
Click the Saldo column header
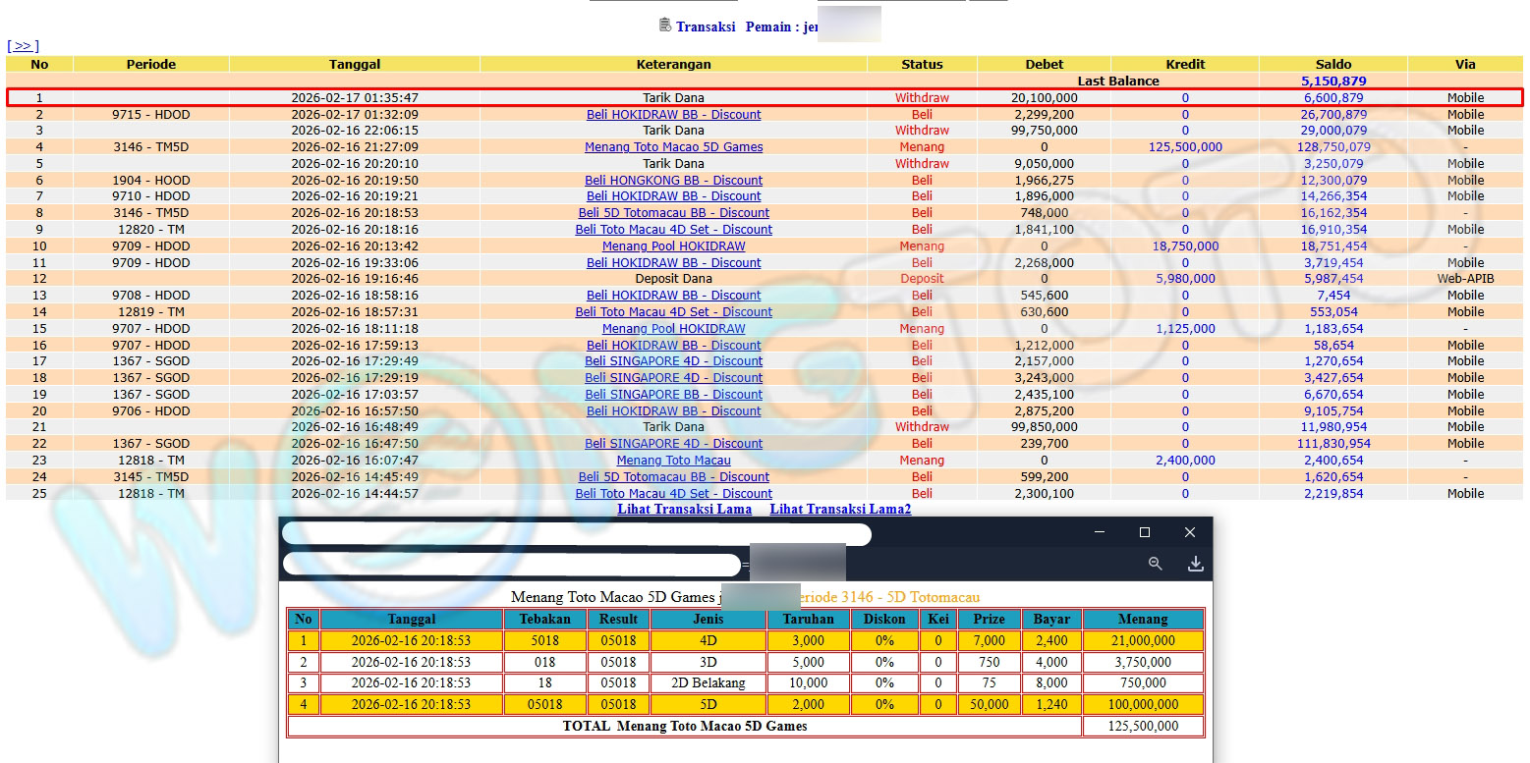(1333, 64)
